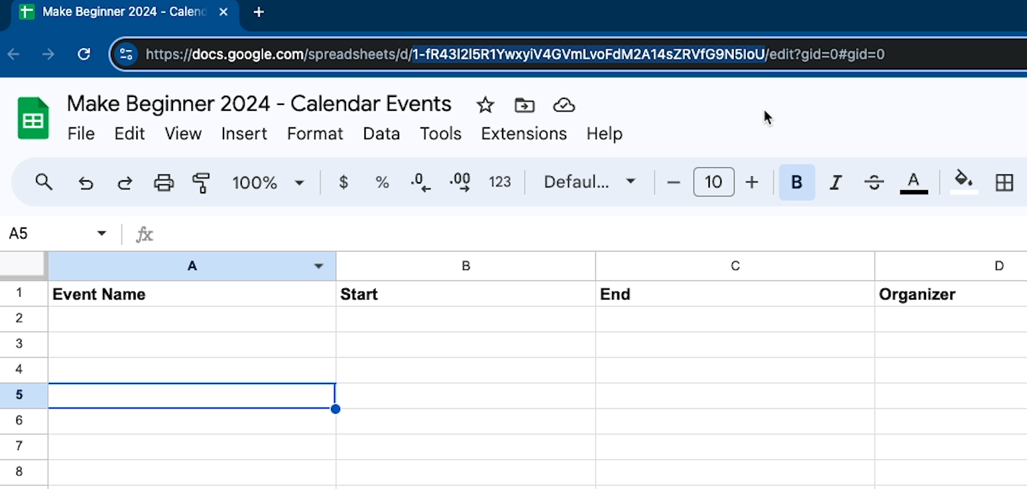
Task: Select the End header cell
Action: (735, 294)
